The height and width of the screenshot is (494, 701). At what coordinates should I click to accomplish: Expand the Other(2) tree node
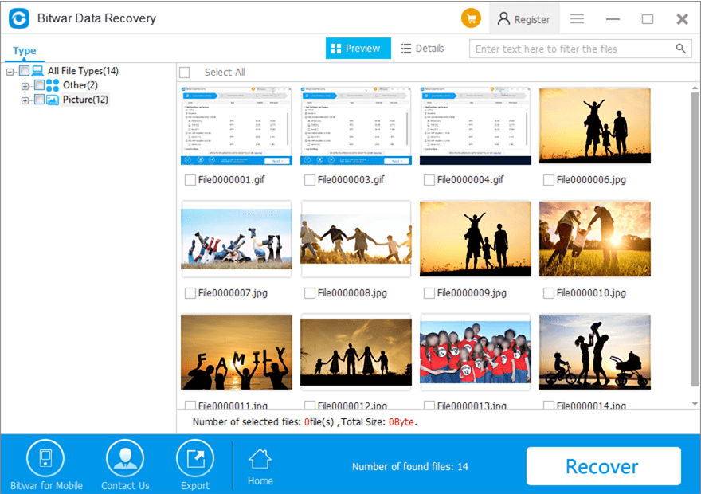[25, 86]
